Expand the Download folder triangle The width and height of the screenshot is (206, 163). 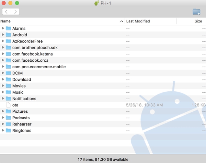3,79
